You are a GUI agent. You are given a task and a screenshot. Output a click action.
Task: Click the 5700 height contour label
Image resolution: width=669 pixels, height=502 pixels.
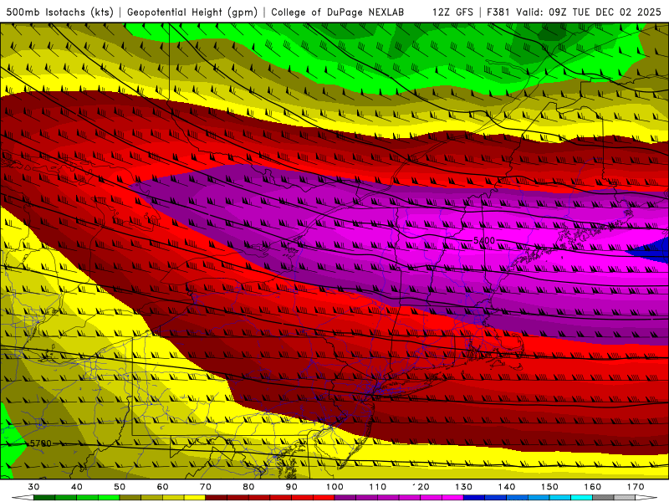coord(40,443)
